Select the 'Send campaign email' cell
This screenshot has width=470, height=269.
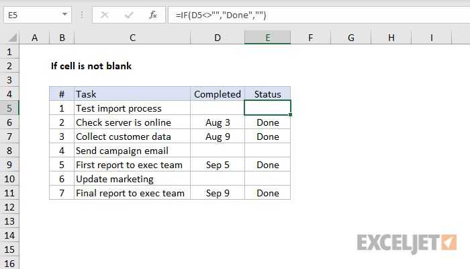(x=132, y=151)
